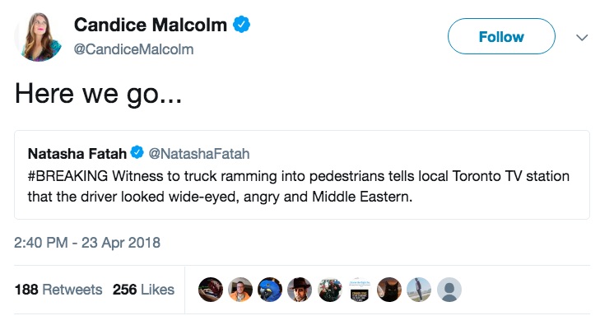This screenshot has width=614, height=325.
Task: Open the tweet options chevron menu
Action: click(x=582, y=38)
